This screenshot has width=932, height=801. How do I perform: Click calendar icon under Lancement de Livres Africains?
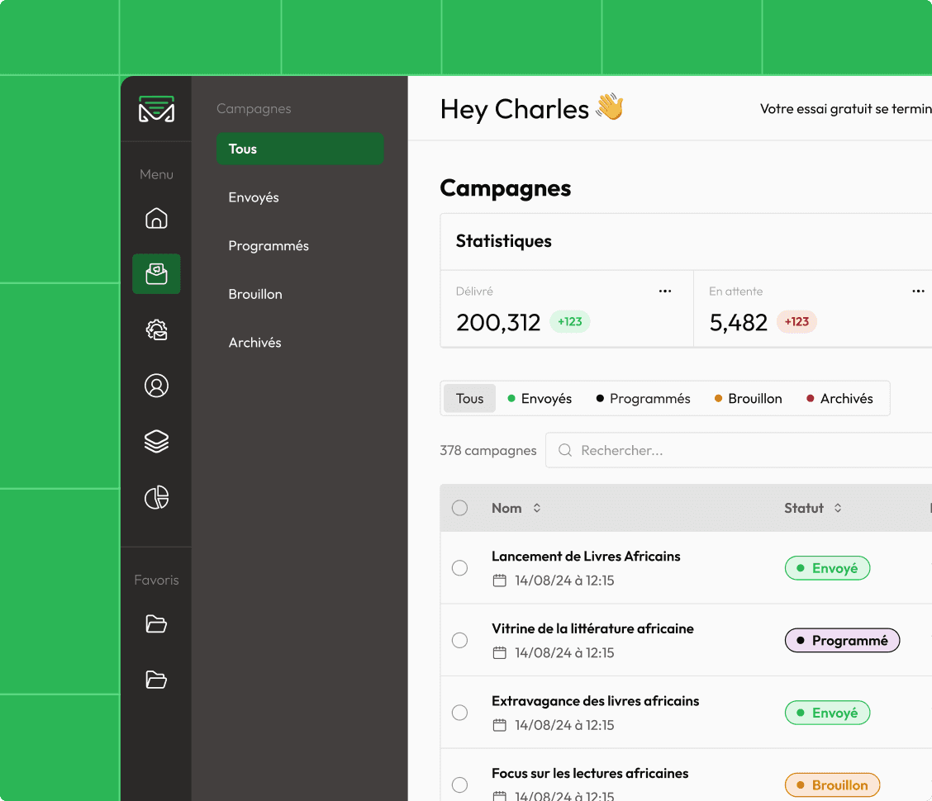point(499,581)
